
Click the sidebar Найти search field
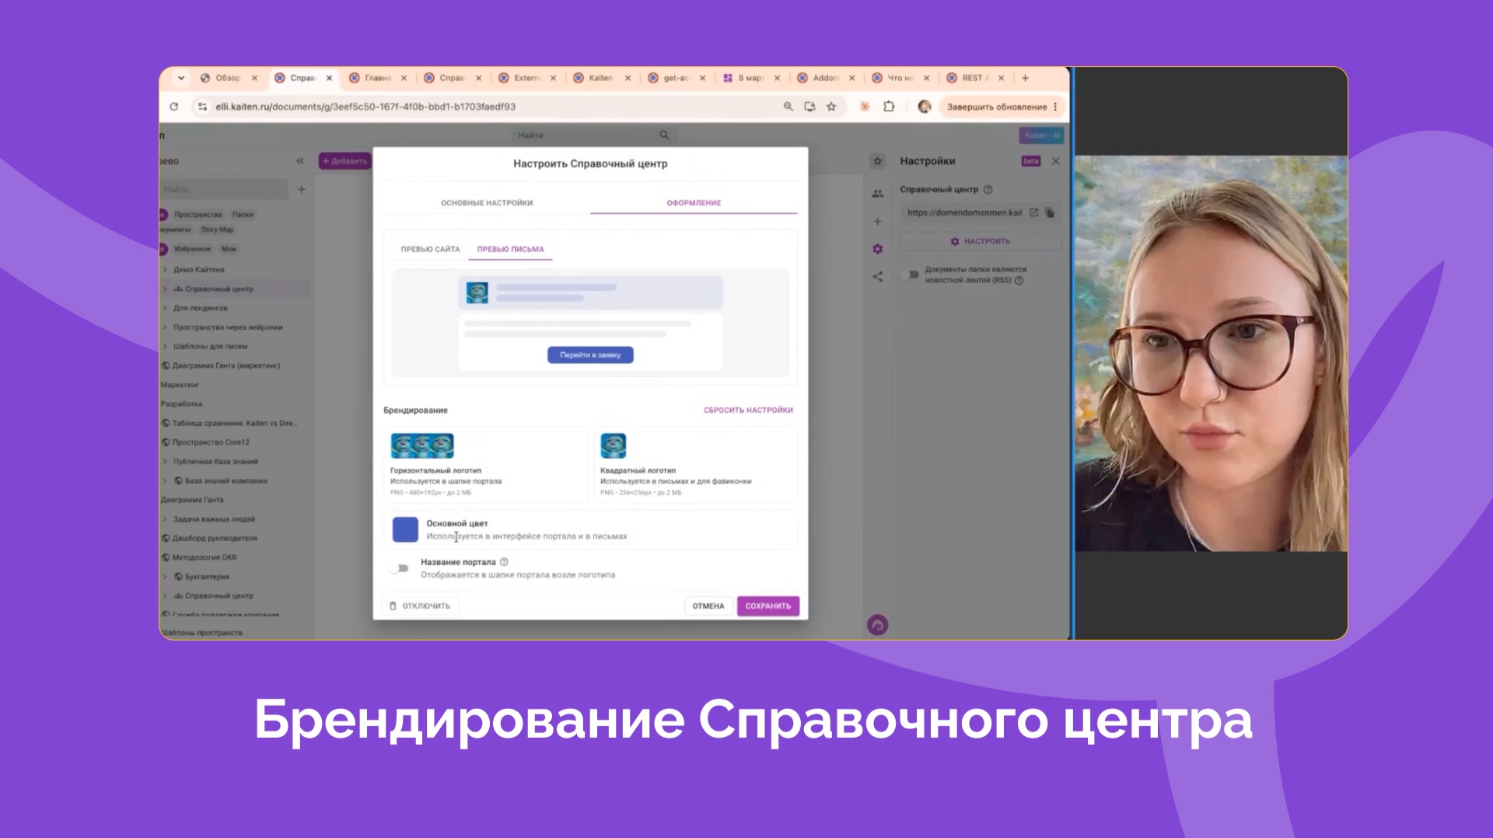[224, 189]
